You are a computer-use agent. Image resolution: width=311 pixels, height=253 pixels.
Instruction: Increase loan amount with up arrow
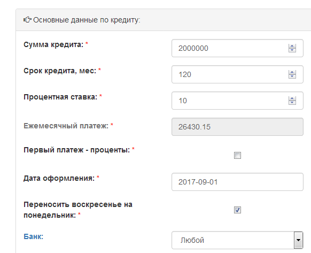pyautogui.click(x=292, y=47)
